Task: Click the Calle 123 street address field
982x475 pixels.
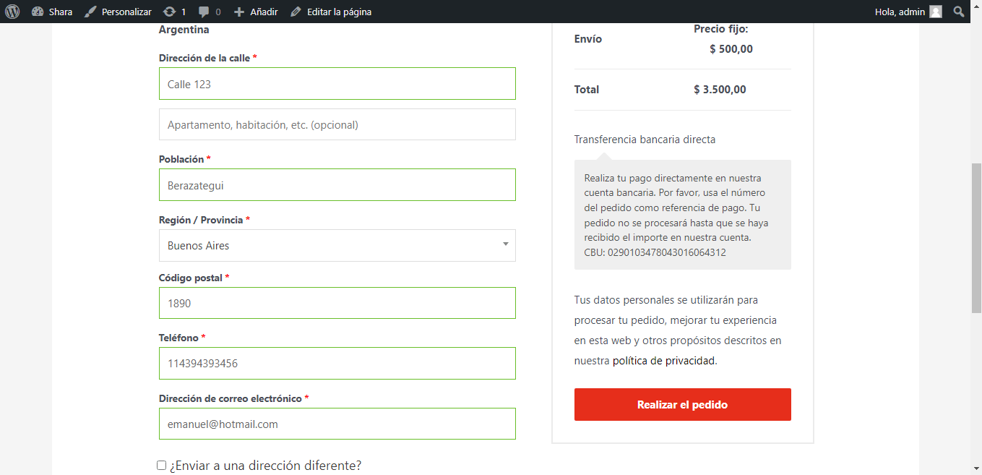Action: 337,84
